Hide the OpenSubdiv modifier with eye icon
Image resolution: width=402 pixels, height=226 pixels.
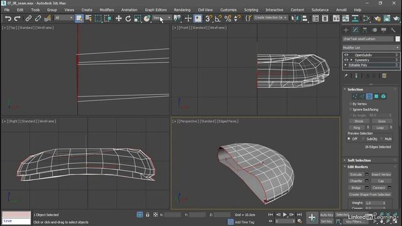click(x=346, y=55)
